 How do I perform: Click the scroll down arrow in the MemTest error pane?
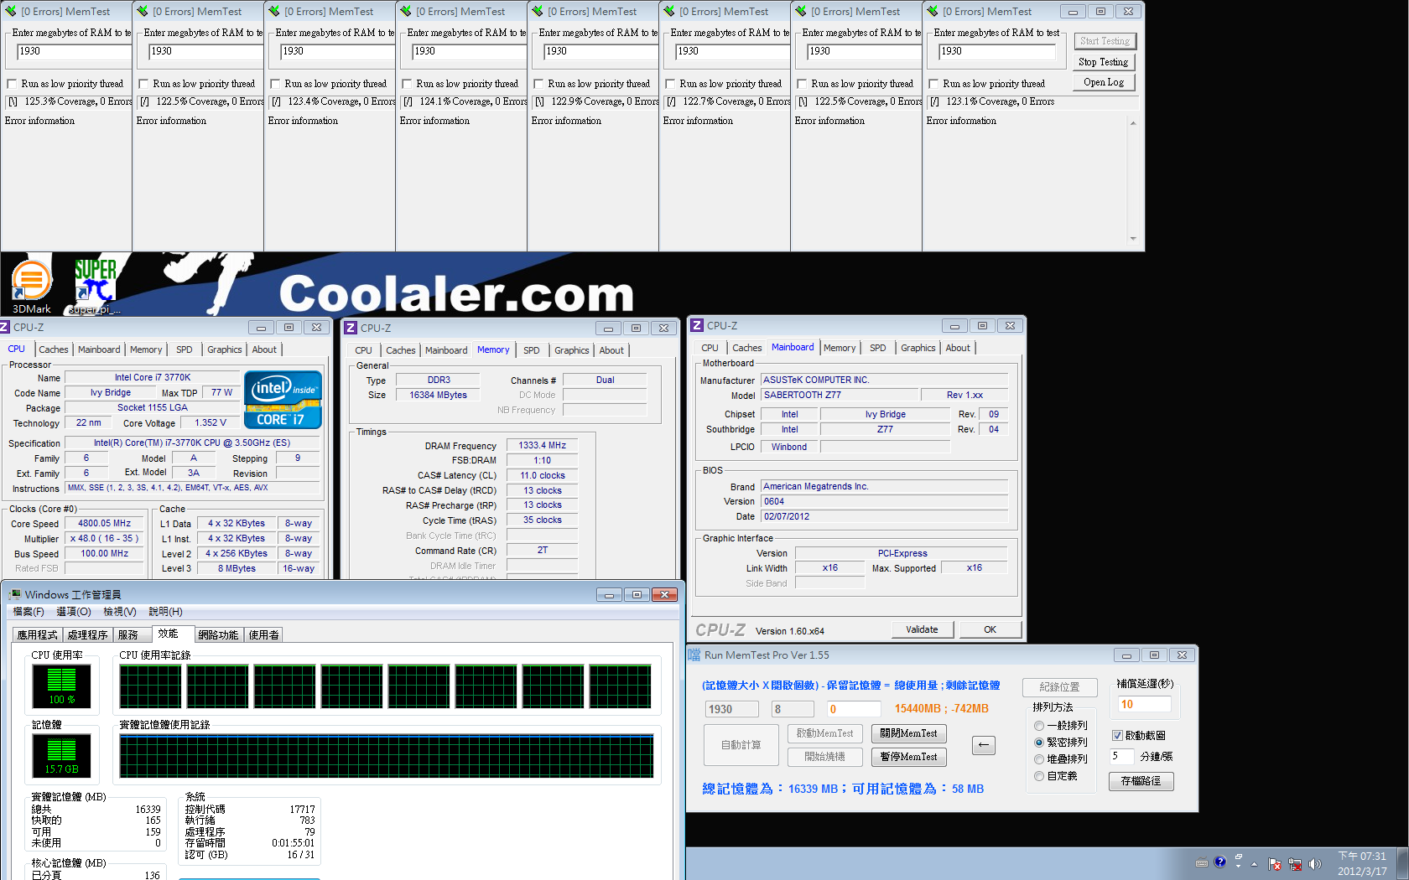pos(1132,239)
